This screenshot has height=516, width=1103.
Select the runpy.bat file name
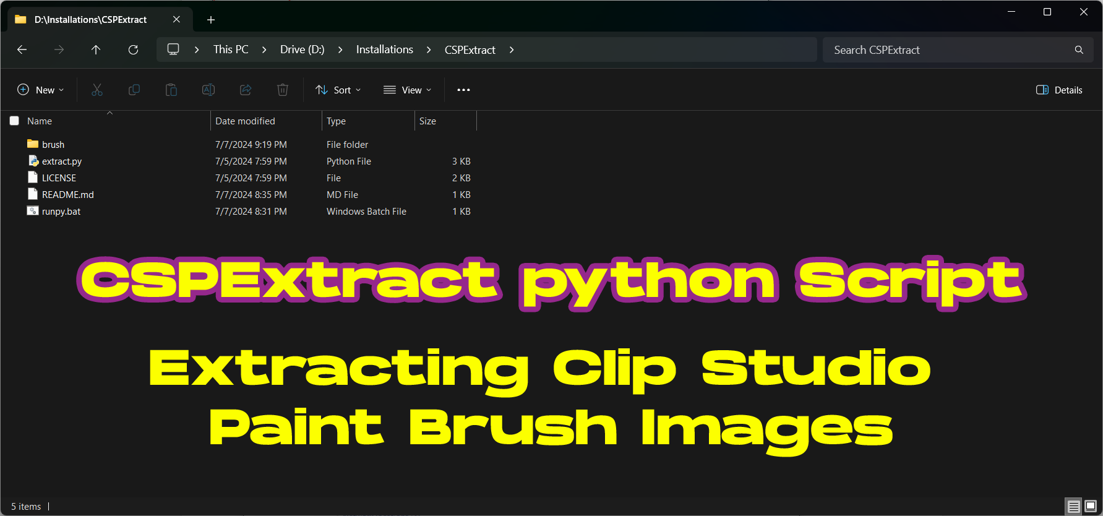pos(61,211)
